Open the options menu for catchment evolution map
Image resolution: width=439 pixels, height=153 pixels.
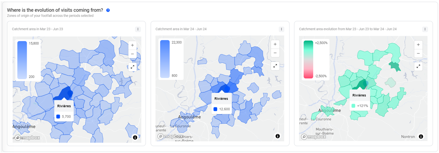pyautogui.click(x=425, y=29)
